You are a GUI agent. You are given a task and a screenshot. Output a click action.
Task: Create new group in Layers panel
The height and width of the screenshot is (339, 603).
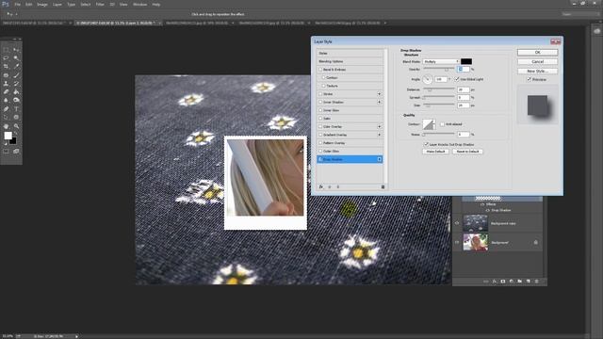click(519, 282)
